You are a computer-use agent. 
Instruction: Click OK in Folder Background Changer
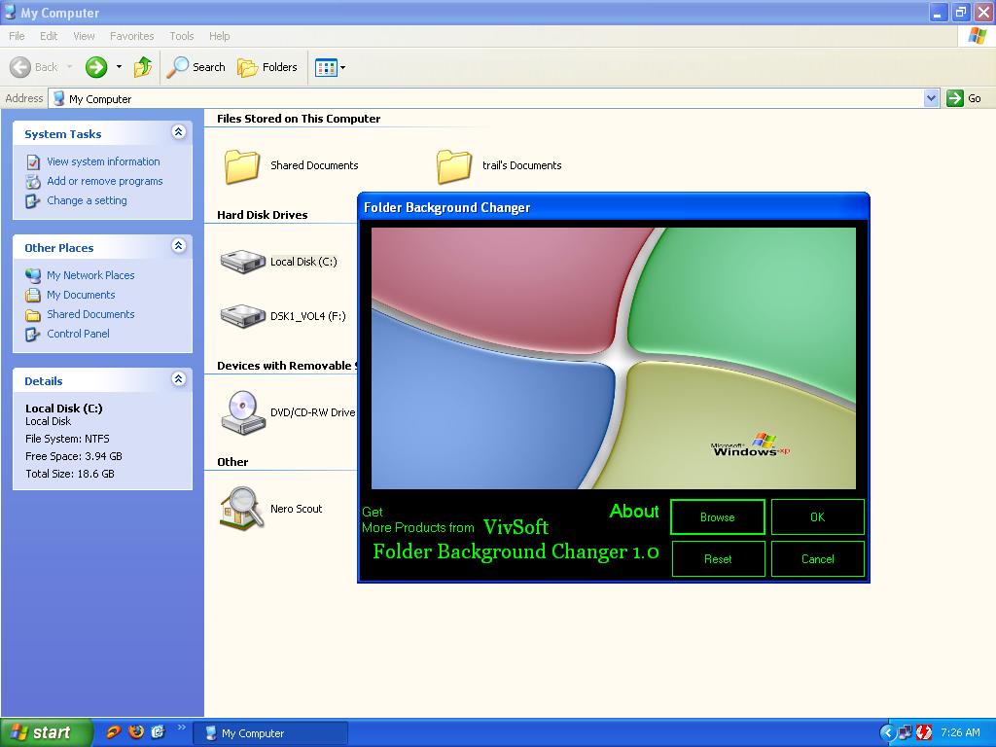(x=817, y=517)
